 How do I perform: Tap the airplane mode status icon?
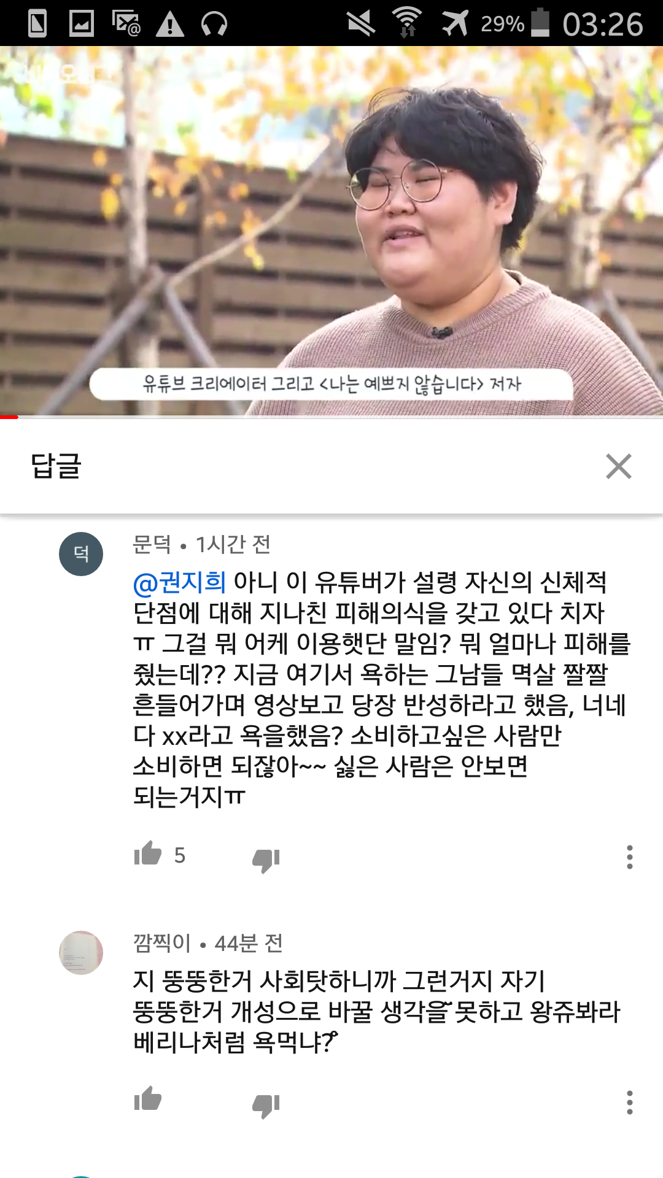455,23
